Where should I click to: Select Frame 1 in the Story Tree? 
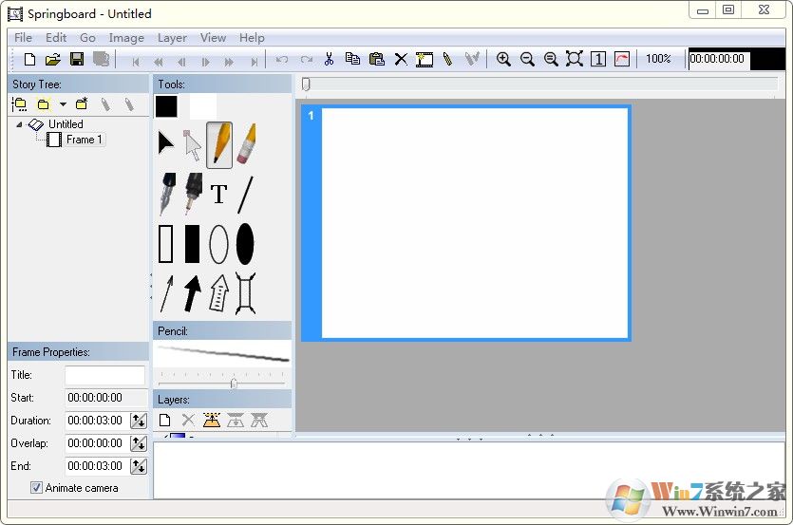click(x=84, y=140)
